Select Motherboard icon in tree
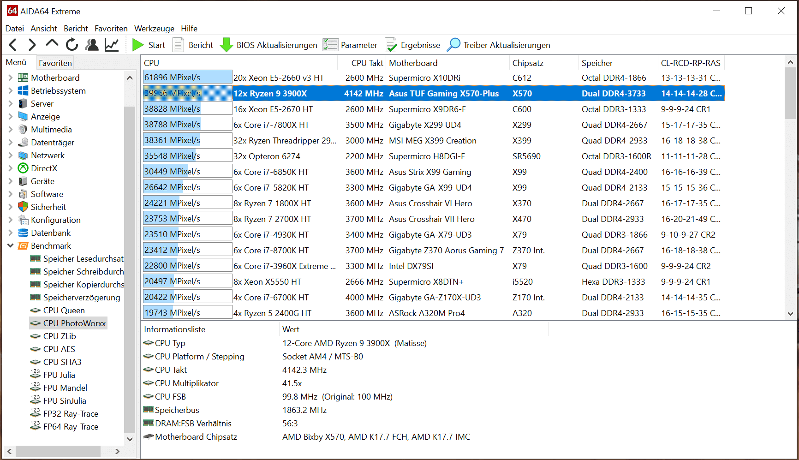Viewport: 799px width, 460px height. (x=23, y=78)
